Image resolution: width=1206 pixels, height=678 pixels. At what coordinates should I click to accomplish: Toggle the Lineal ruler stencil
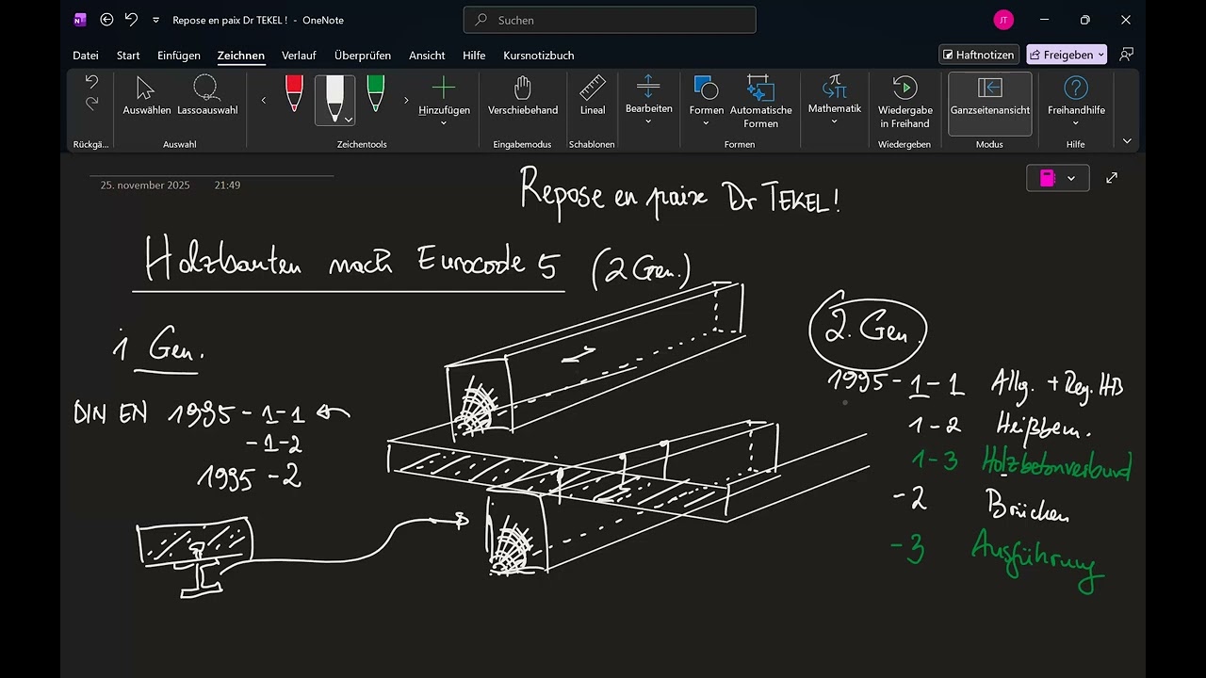593,97
